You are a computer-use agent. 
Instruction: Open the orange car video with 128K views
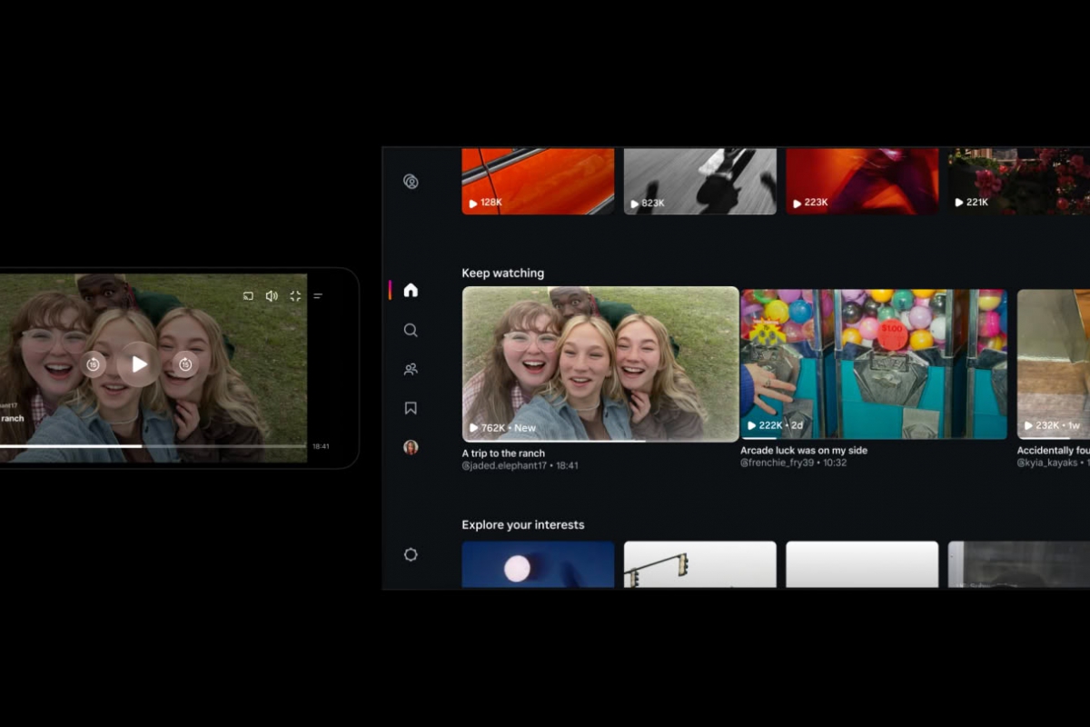click(538, 181)
